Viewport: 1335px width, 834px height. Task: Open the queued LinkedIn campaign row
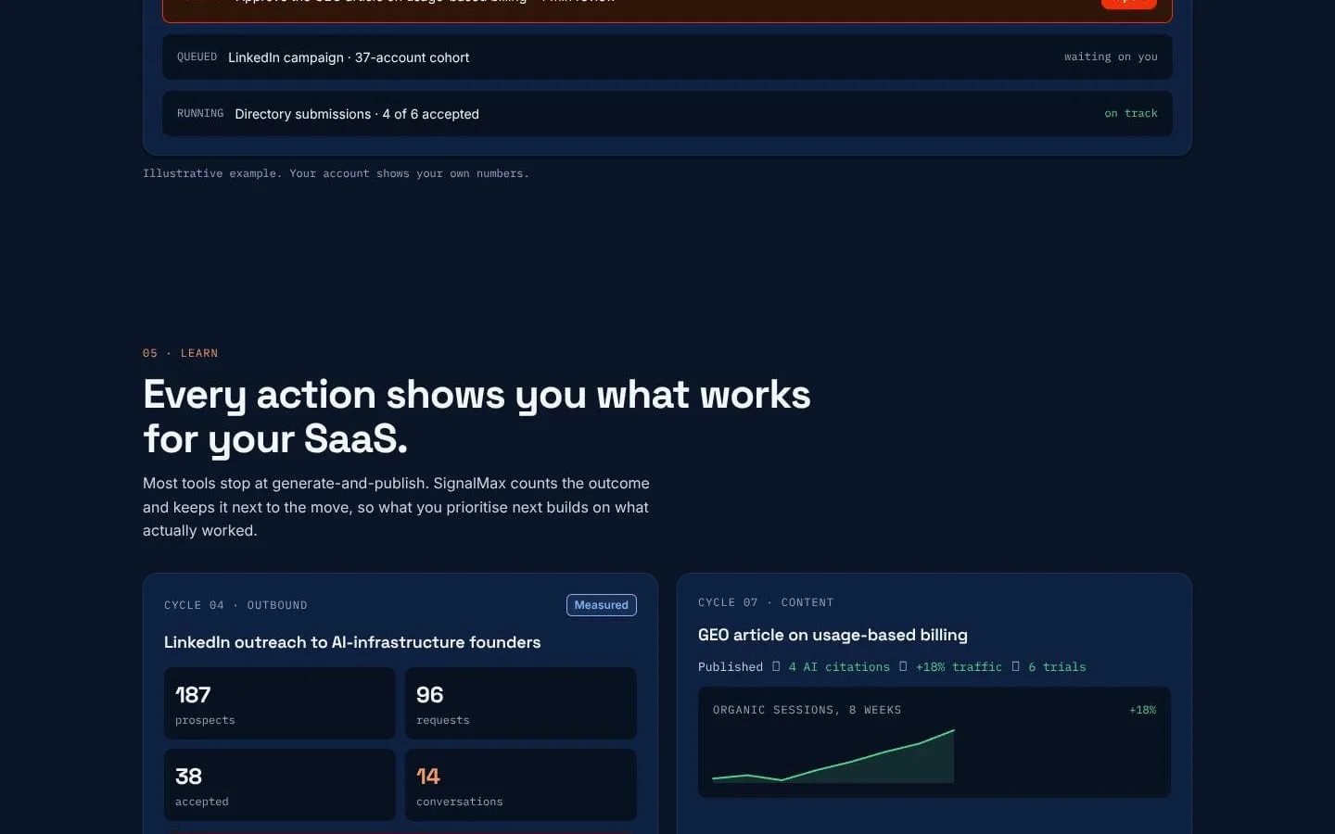[667, 57]
